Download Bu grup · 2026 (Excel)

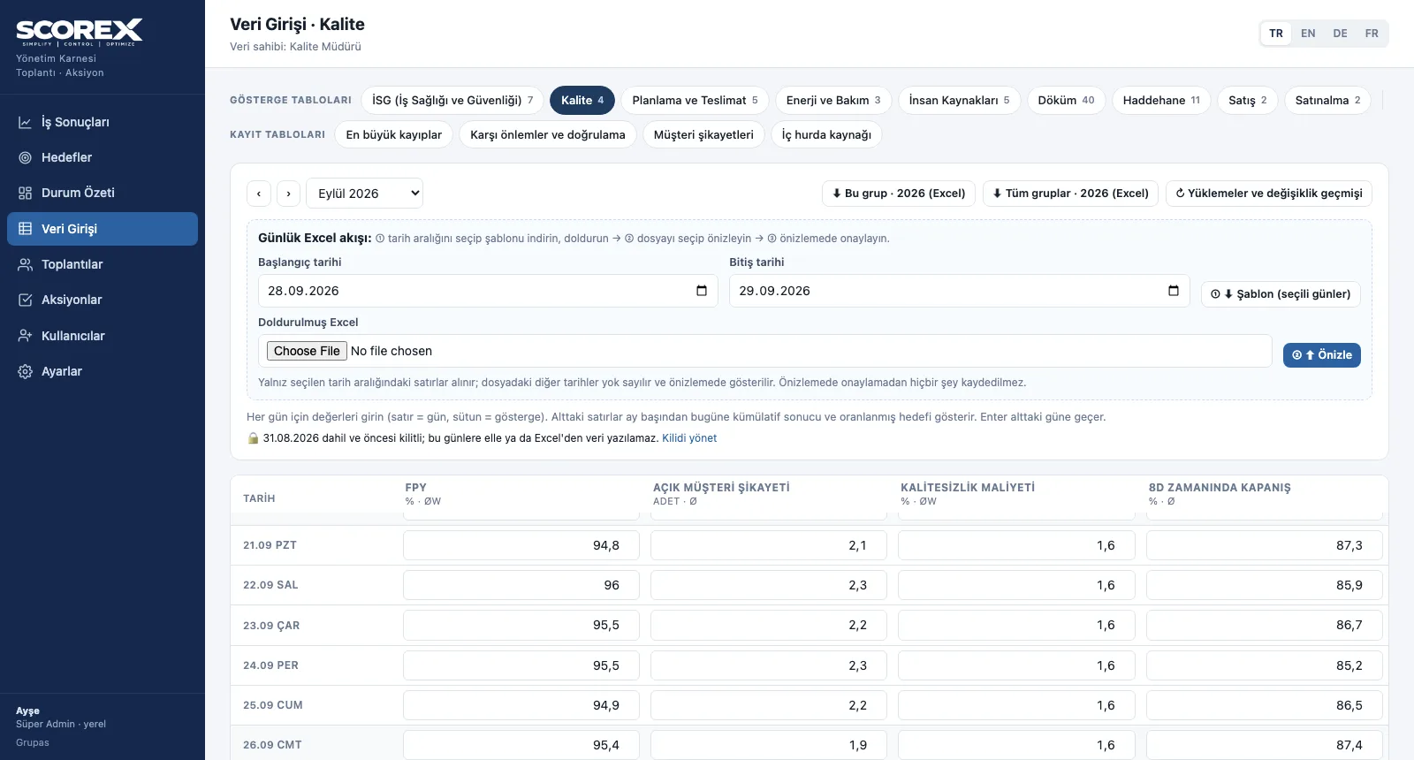(899, 194)
